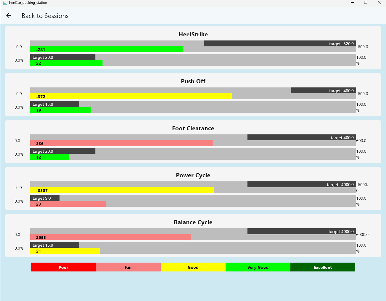Click the app icon in title bar

point(5,3)
